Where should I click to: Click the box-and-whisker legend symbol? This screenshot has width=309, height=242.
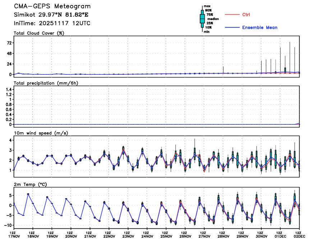(x=202, y=19)
